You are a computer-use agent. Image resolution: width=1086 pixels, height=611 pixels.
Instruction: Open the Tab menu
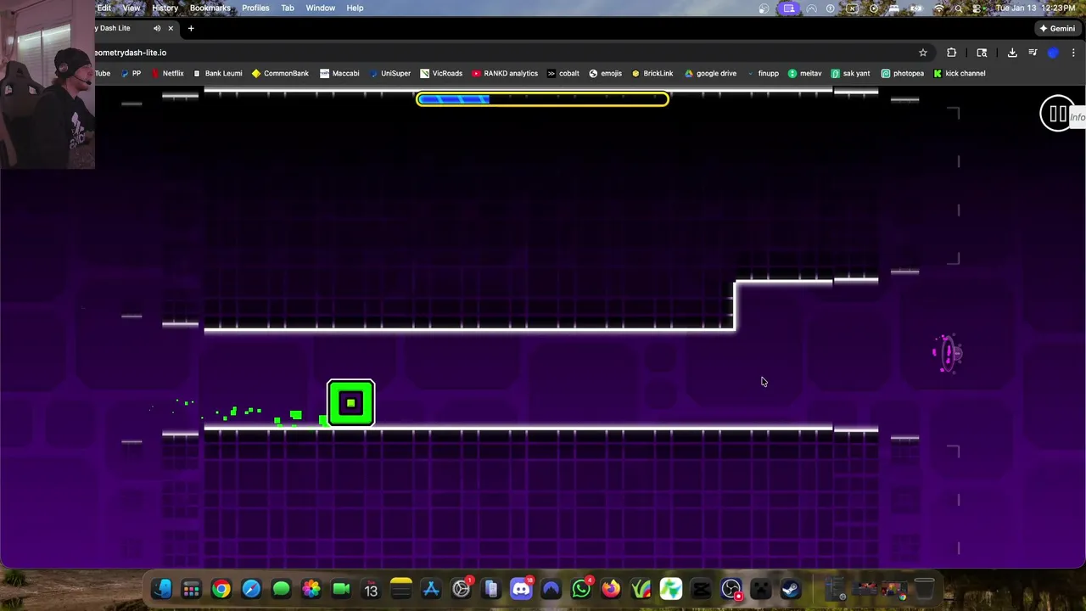288,8
